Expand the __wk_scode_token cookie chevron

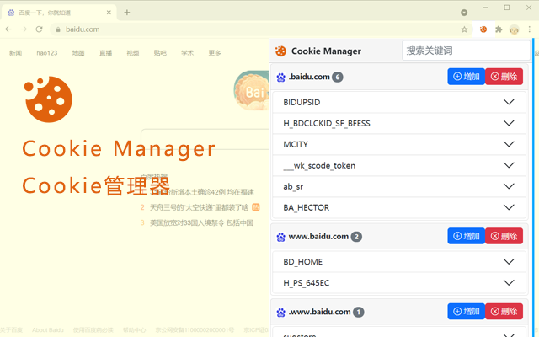coord(509,165)
